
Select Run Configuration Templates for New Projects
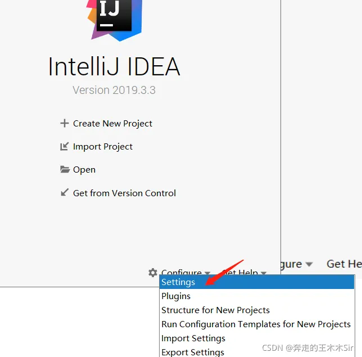tap(256, 324)
